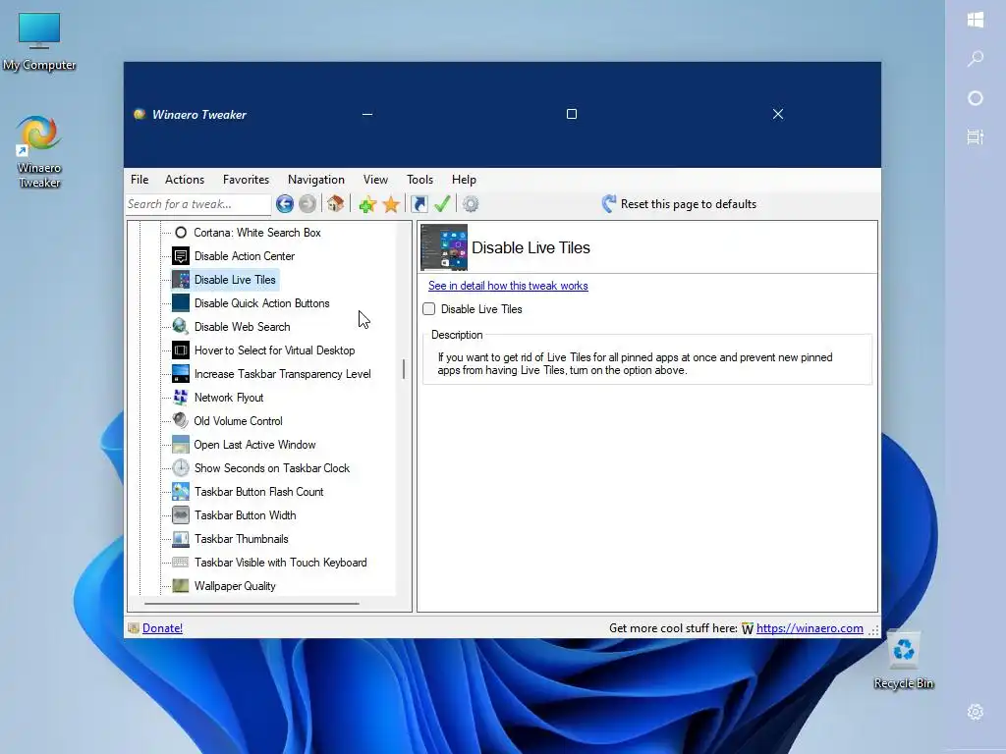The width and height of the screenshot is (1006, 754).
Task: Click the Taskbar Visible with Touch Keyboard icon
Action: pyautogui.click(x=181, y=563)
